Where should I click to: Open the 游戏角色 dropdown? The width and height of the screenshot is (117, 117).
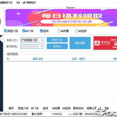(x=32, y=46)
